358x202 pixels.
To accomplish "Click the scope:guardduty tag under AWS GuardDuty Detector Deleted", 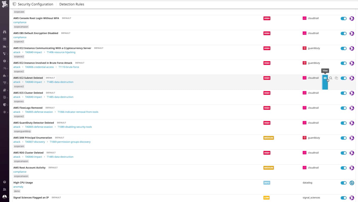I will click(x=22, y=131).
